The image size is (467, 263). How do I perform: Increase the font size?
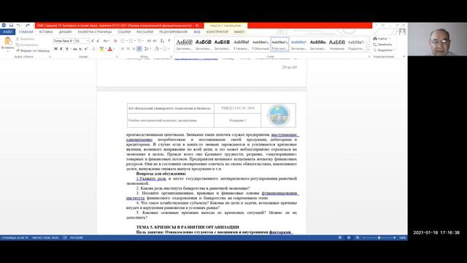pos(93,41)
